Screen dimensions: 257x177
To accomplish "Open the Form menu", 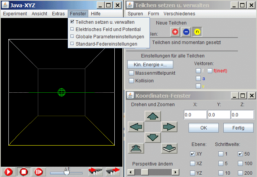I will tap(153, 14).
